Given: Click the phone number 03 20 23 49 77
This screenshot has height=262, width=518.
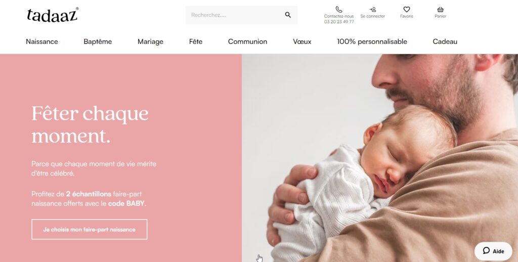Looking at the screenshot, I should point(338,22).
